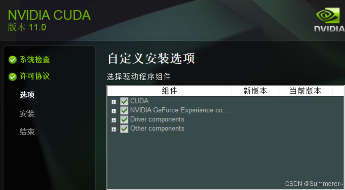The width and height of the screenshot is (345, 190).
Task: Click the 选择驱动程序组件 label
Action: click(139, 77)
